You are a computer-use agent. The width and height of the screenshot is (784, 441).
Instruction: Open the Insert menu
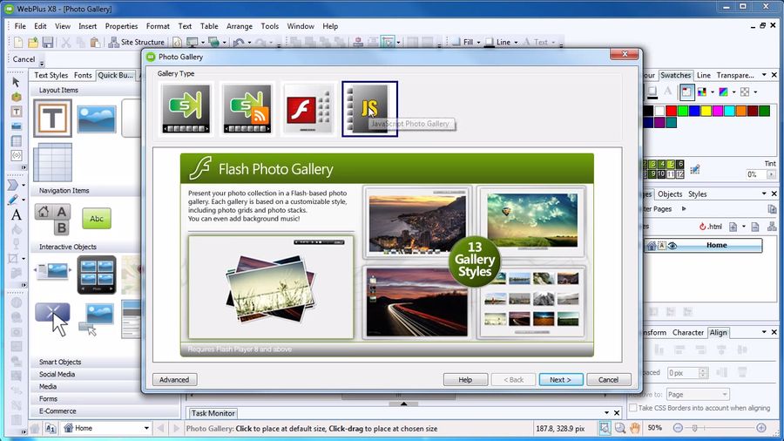click(87, 26)
